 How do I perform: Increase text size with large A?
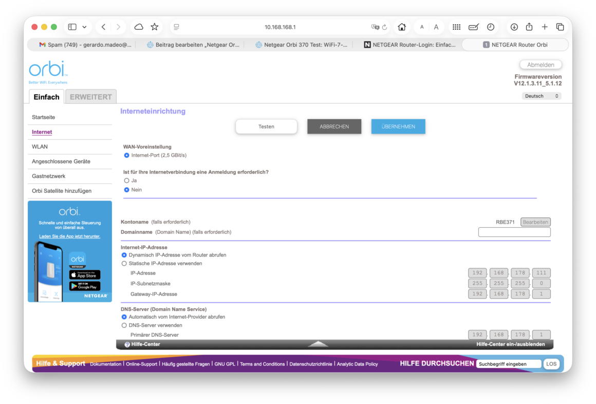(x=436, y=27)
